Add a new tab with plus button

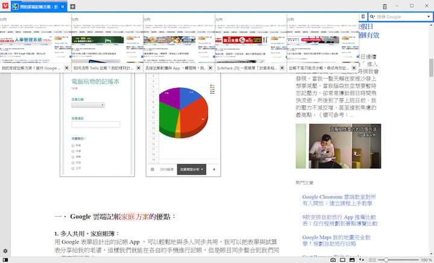(72, 7)
